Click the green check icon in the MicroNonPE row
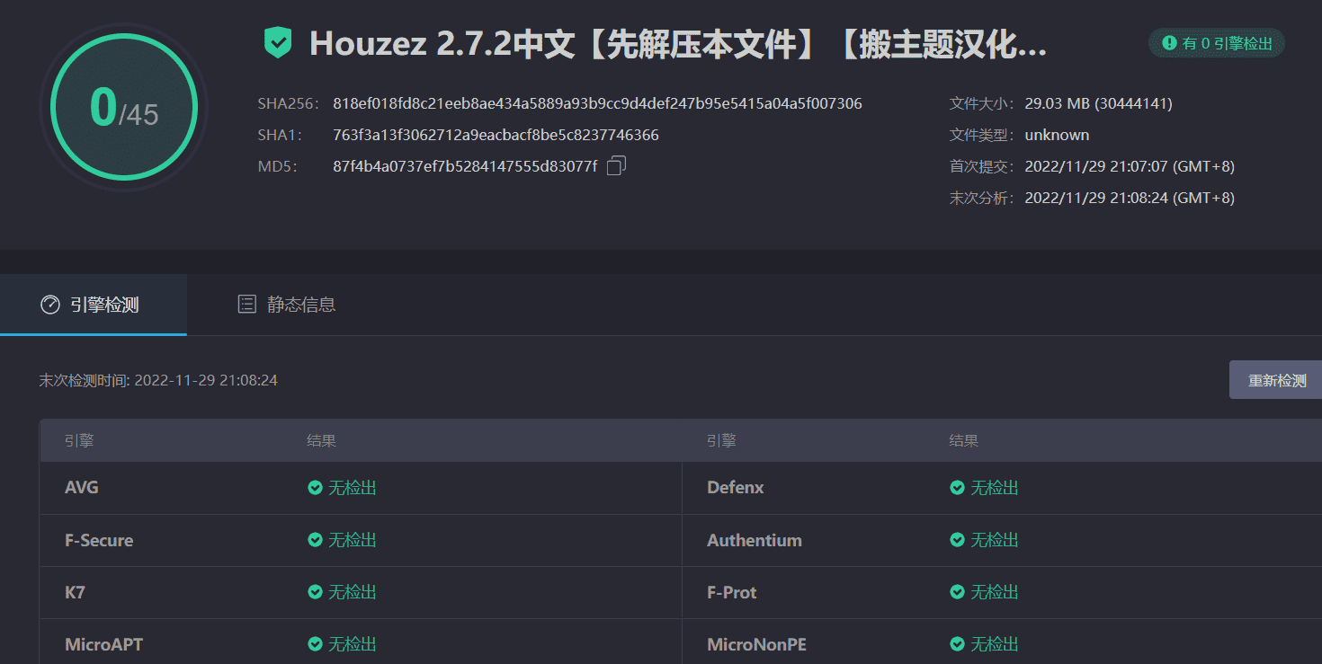Viewport: 1322px width, 664px height. (957, 644)
